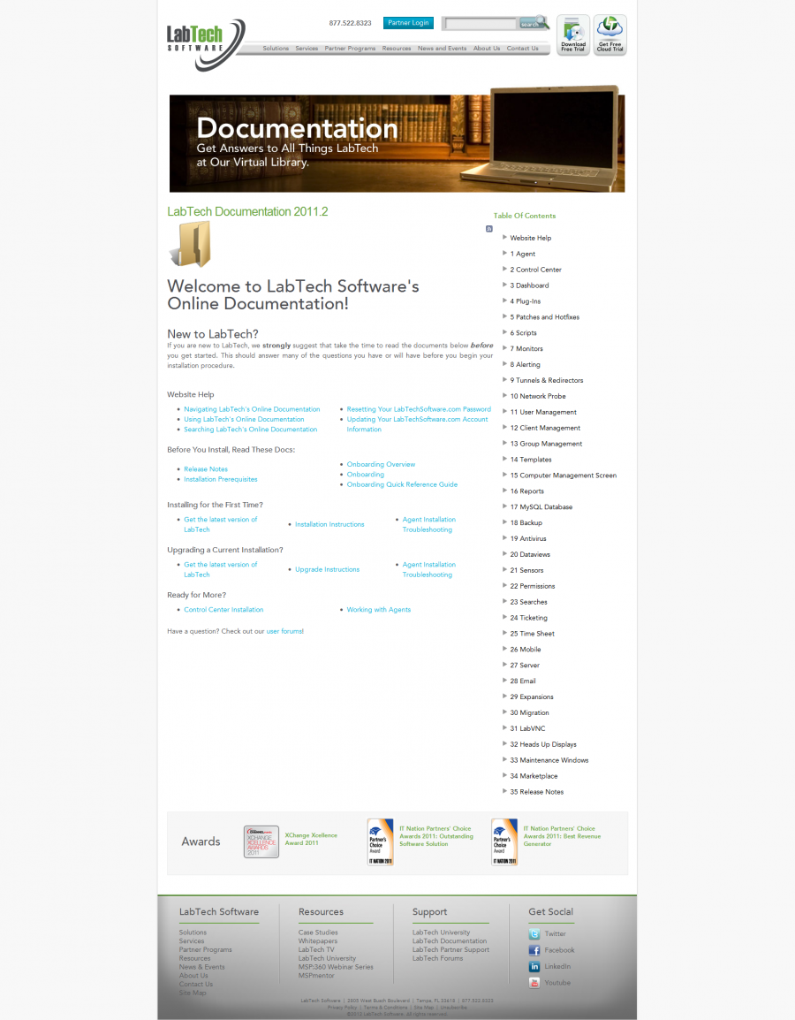Open the 31 LabVNC entry

[528, 728]
